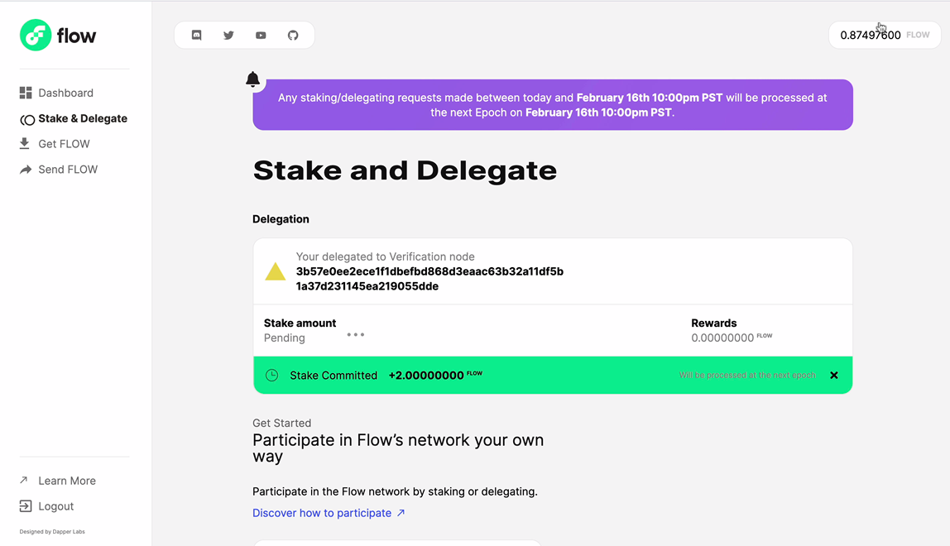950x546 pixels.
Task: Click the Rewards value 0.00000000 FLOW
Action: [x=732, y=338]
